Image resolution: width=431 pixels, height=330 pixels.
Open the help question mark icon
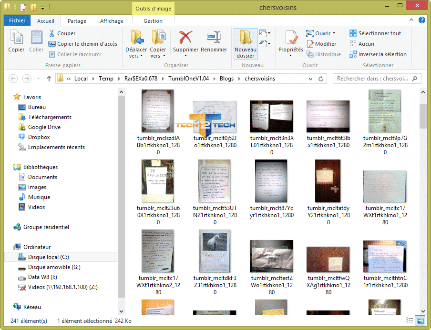coord(421,20)
